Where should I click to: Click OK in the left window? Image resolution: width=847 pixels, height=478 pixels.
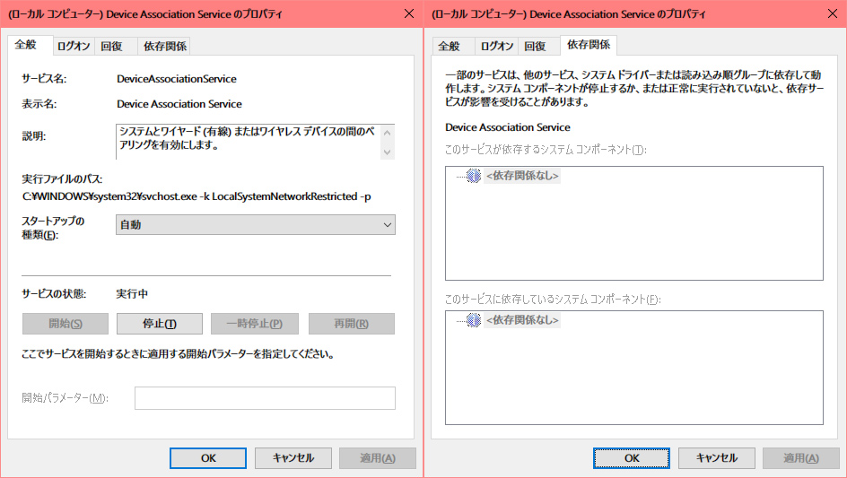[x=208, y=458]
